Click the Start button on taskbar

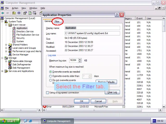click(10, 121)
